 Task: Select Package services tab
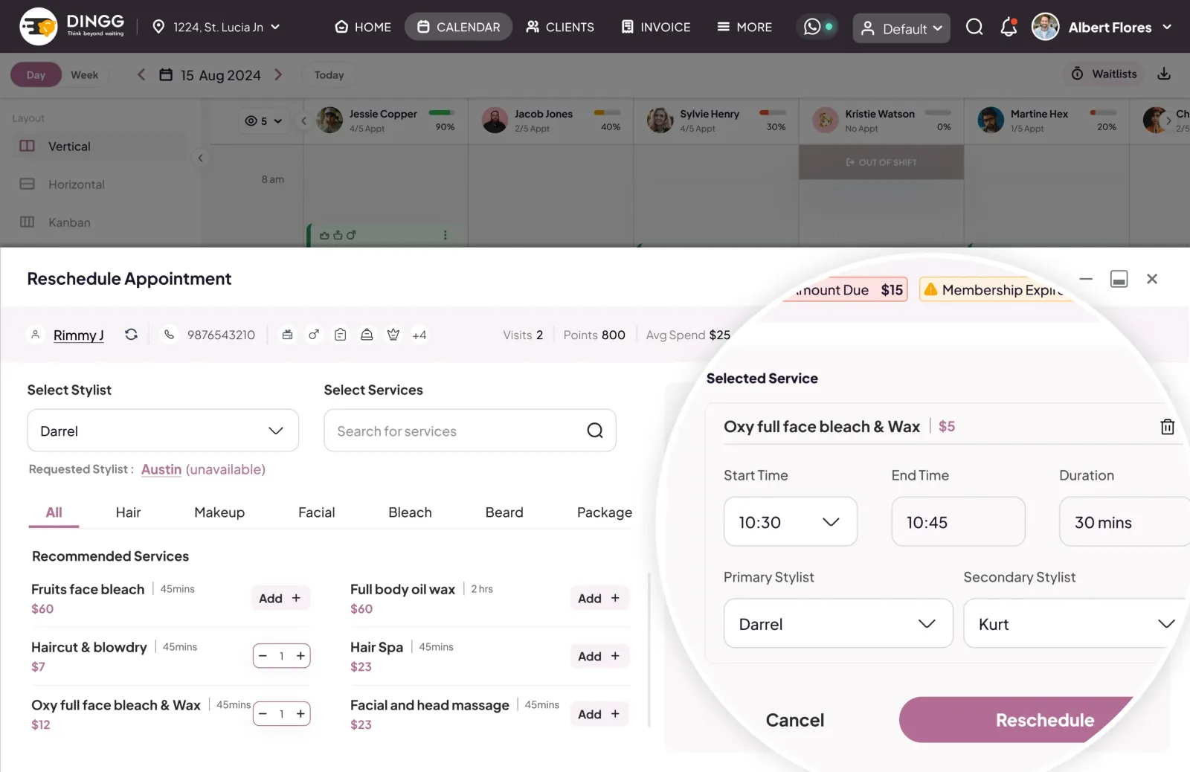click(604, 512)
